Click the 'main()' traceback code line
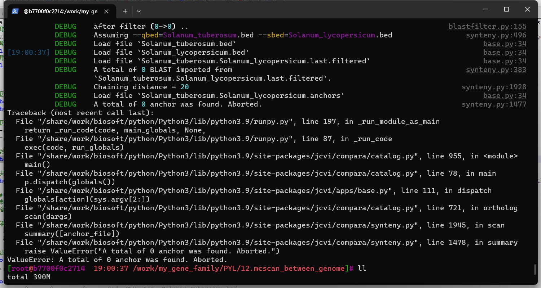 (x=37, y=165)
